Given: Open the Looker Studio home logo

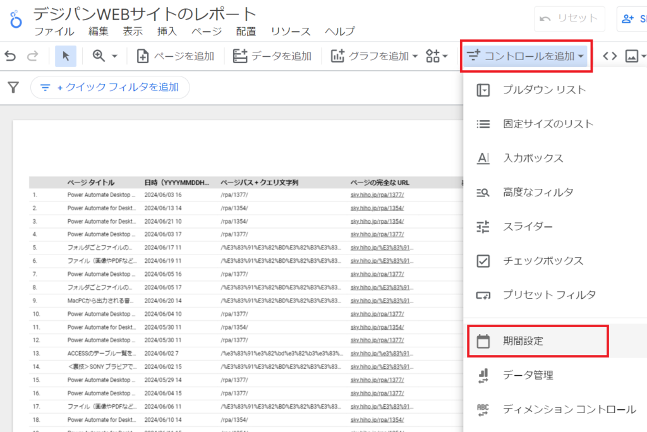Looking at the screenshot, I should point(14,20).
